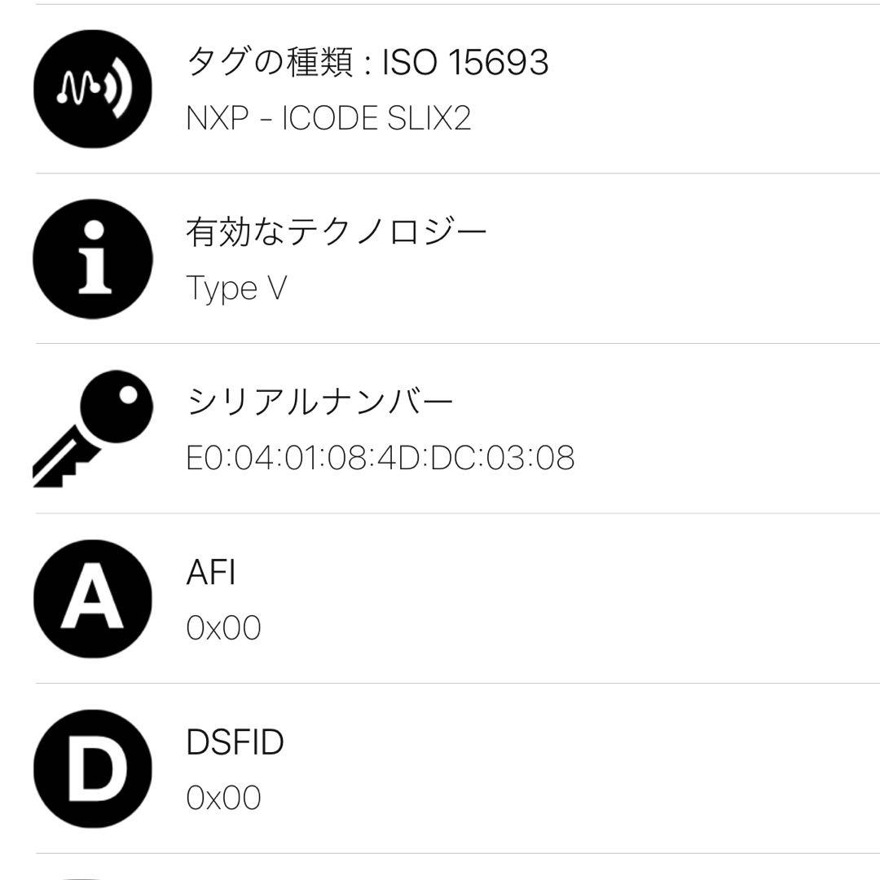The width and height of the screenshot is (880, 880).
Task: Click the information circle icon
Action: (92, 258)
